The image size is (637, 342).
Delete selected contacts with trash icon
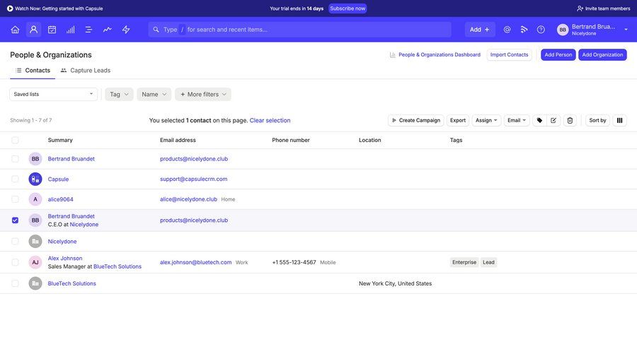(570, 121)
